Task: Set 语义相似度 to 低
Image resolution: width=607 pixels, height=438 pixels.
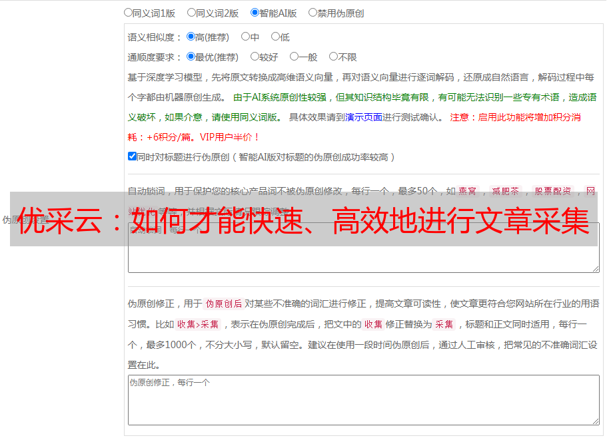Action: 275,37
